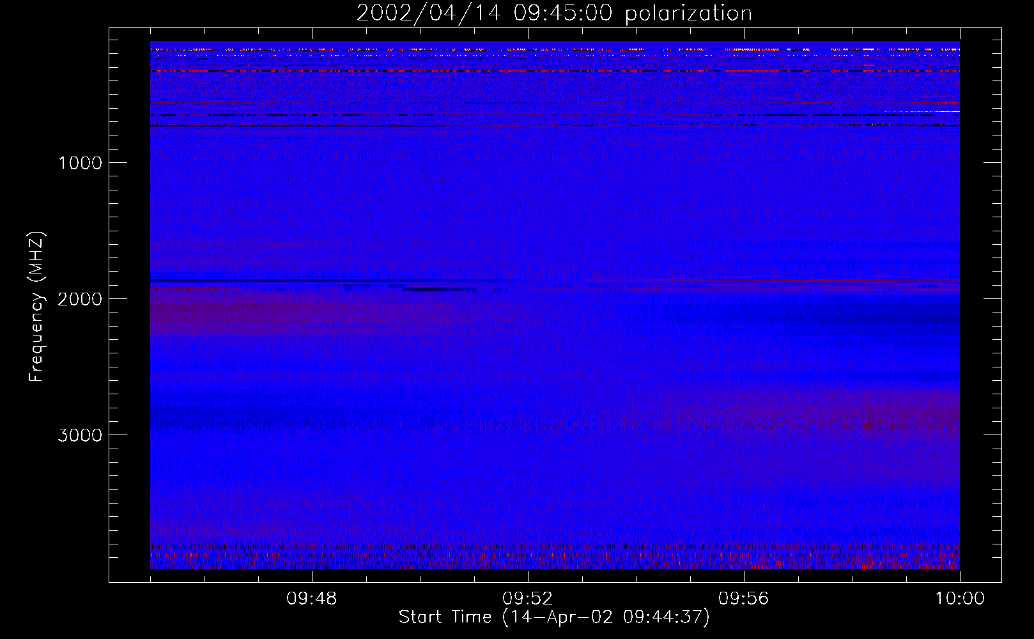1034x639 pixels.
Task: Click the 3000 frequency tick label
Action: (x=80, y=435)
